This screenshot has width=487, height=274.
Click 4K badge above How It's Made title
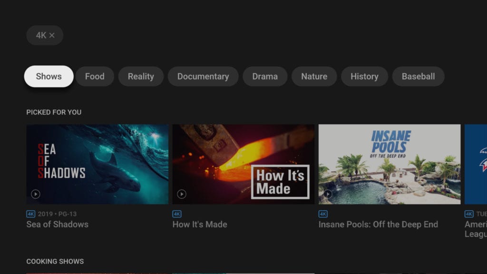(177, 214)
